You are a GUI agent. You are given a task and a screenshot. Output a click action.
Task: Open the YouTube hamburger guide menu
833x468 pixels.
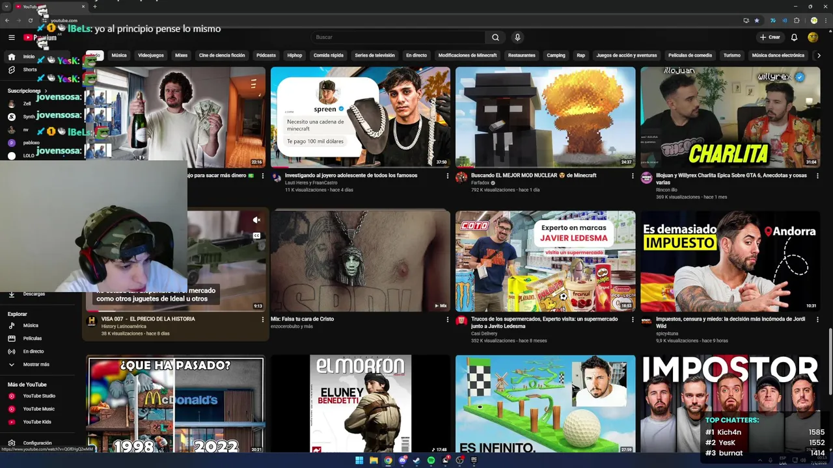point(12,38)
